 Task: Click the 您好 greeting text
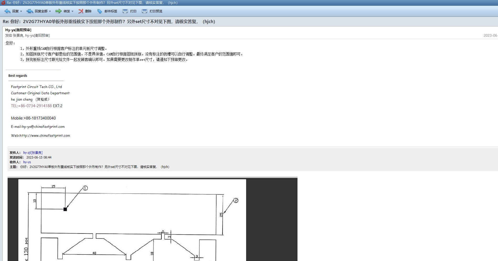10,43
